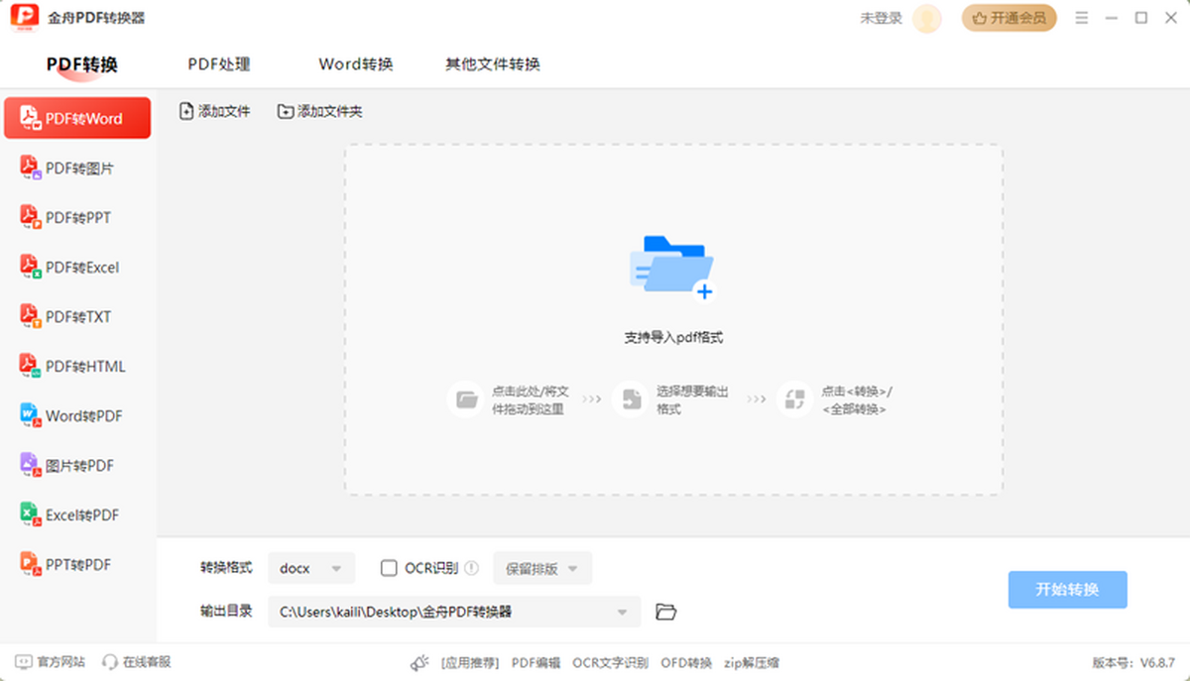Image resolution: width=1190 pixels, height=681 pixels.
Task: Open the Word转换 tab
Action: pyautogui.click(x=354, y=63)
